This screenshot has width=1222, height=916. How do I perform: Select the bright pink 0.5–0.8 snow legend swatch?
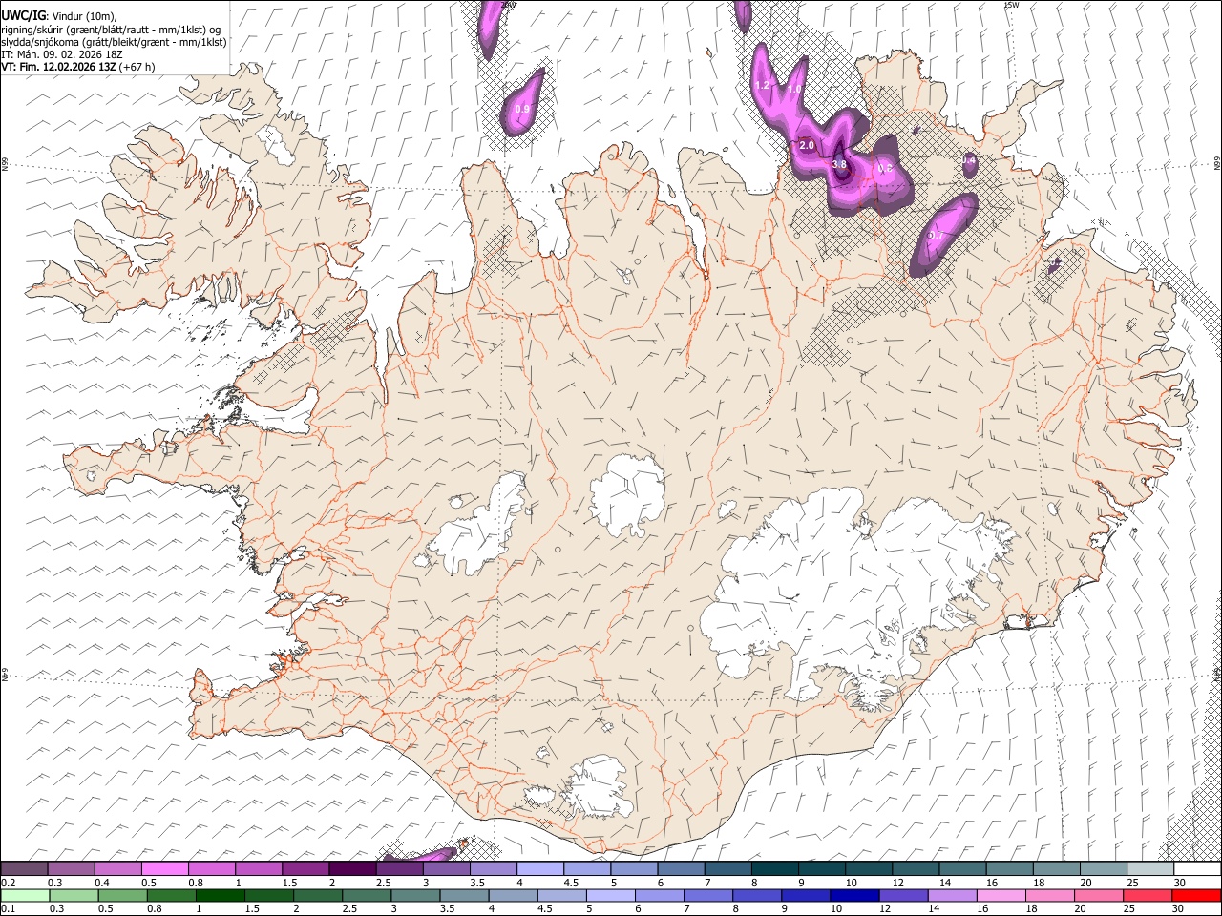tap(164, 868)
